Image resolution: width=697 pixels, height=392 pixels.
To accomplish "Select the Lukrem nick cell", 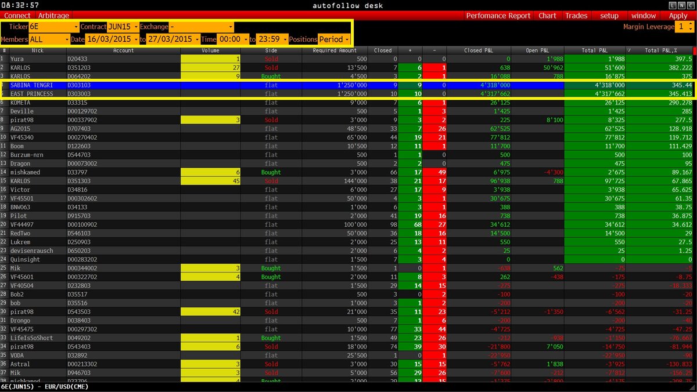I will pos(37,242).
